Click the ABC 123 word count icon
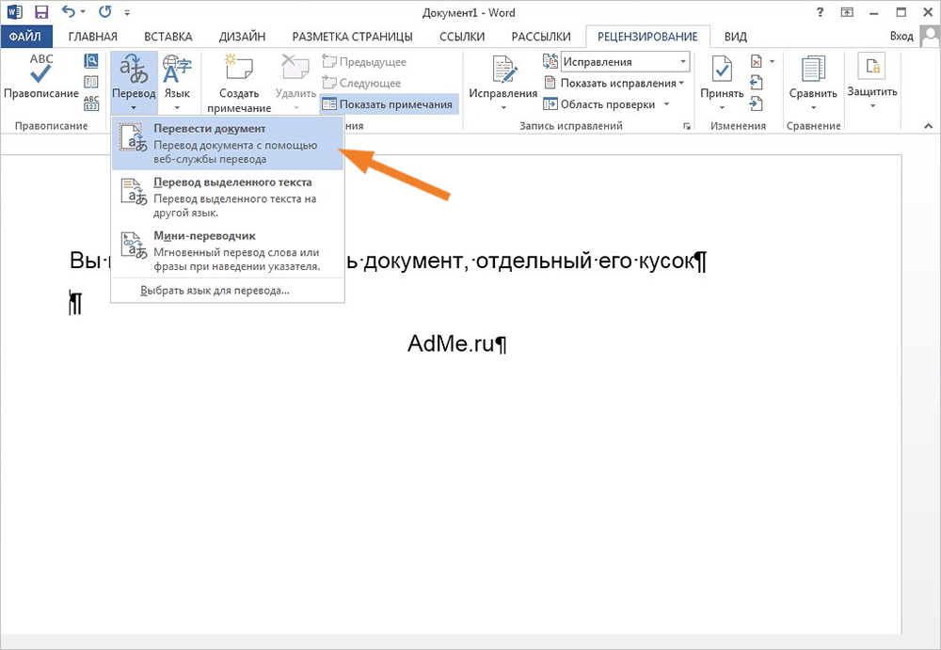Image resolution: width=941 pixels, height=650 pixels. (x=91, y=103)
